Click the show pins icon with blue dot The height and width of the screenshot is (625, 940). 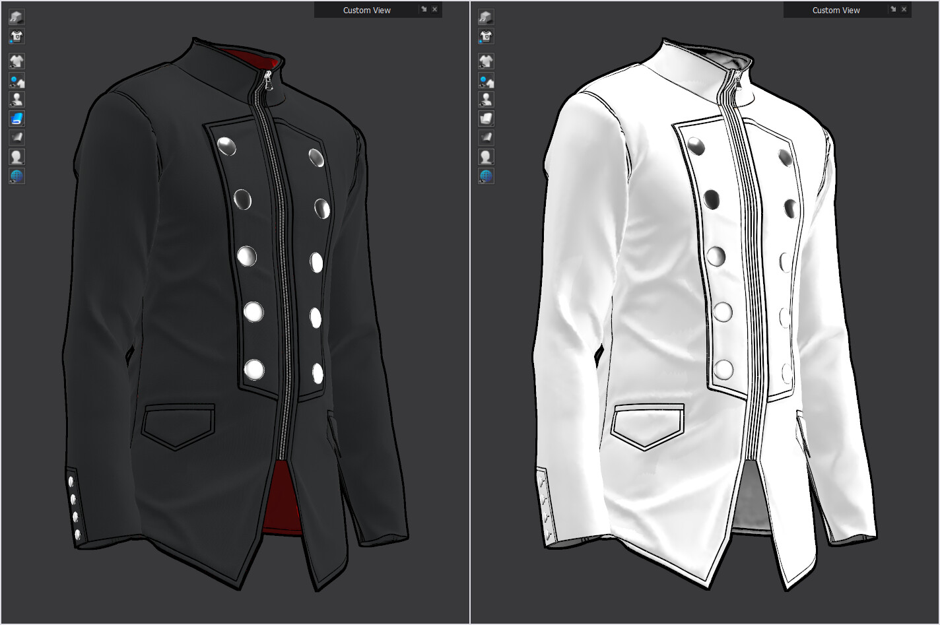[x=17, y=81]
